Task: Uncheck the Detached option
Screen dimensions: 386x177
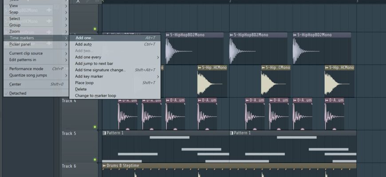Action: (x=18, y=93)
